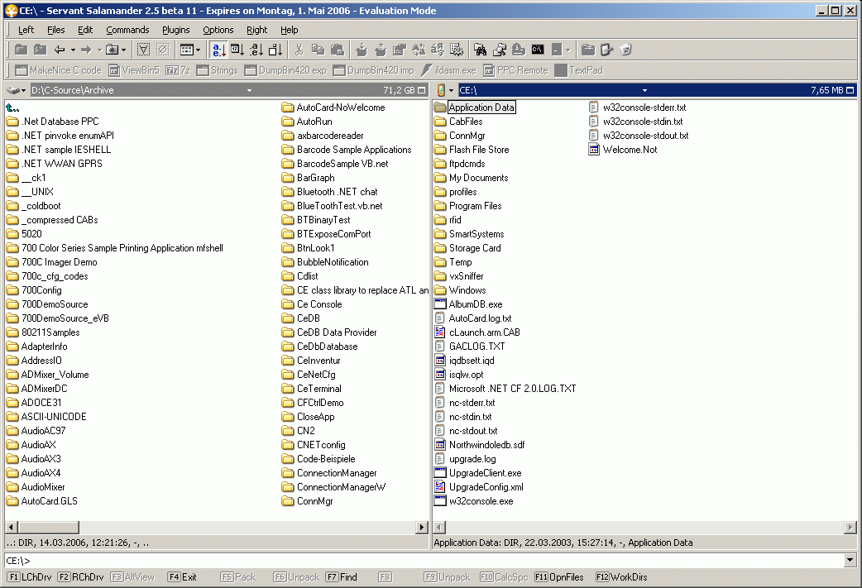Viewport: 862px width, 588px height.
Task: Click in the CE:\> command line field
Action: [424, 561]
